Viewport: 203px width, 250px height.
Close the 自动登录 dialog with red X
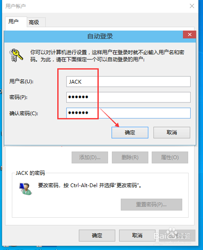[189, 35]
